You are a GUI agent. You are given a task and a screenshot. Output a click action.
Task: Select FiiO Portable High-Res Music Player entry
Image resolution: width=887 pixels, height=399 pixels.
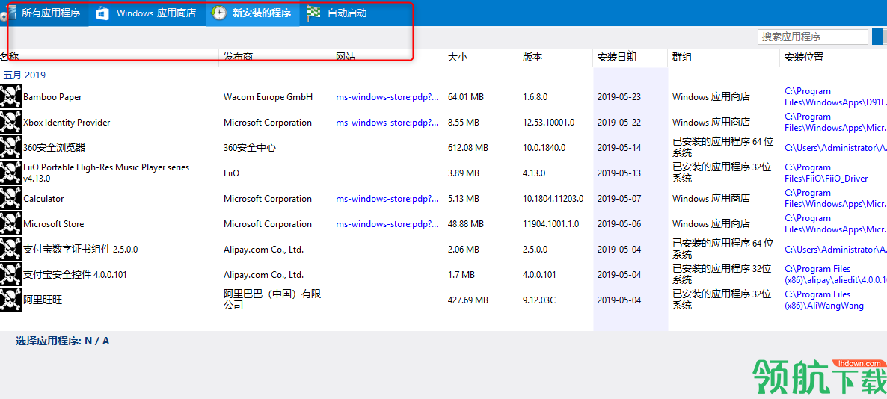[106, 173]
